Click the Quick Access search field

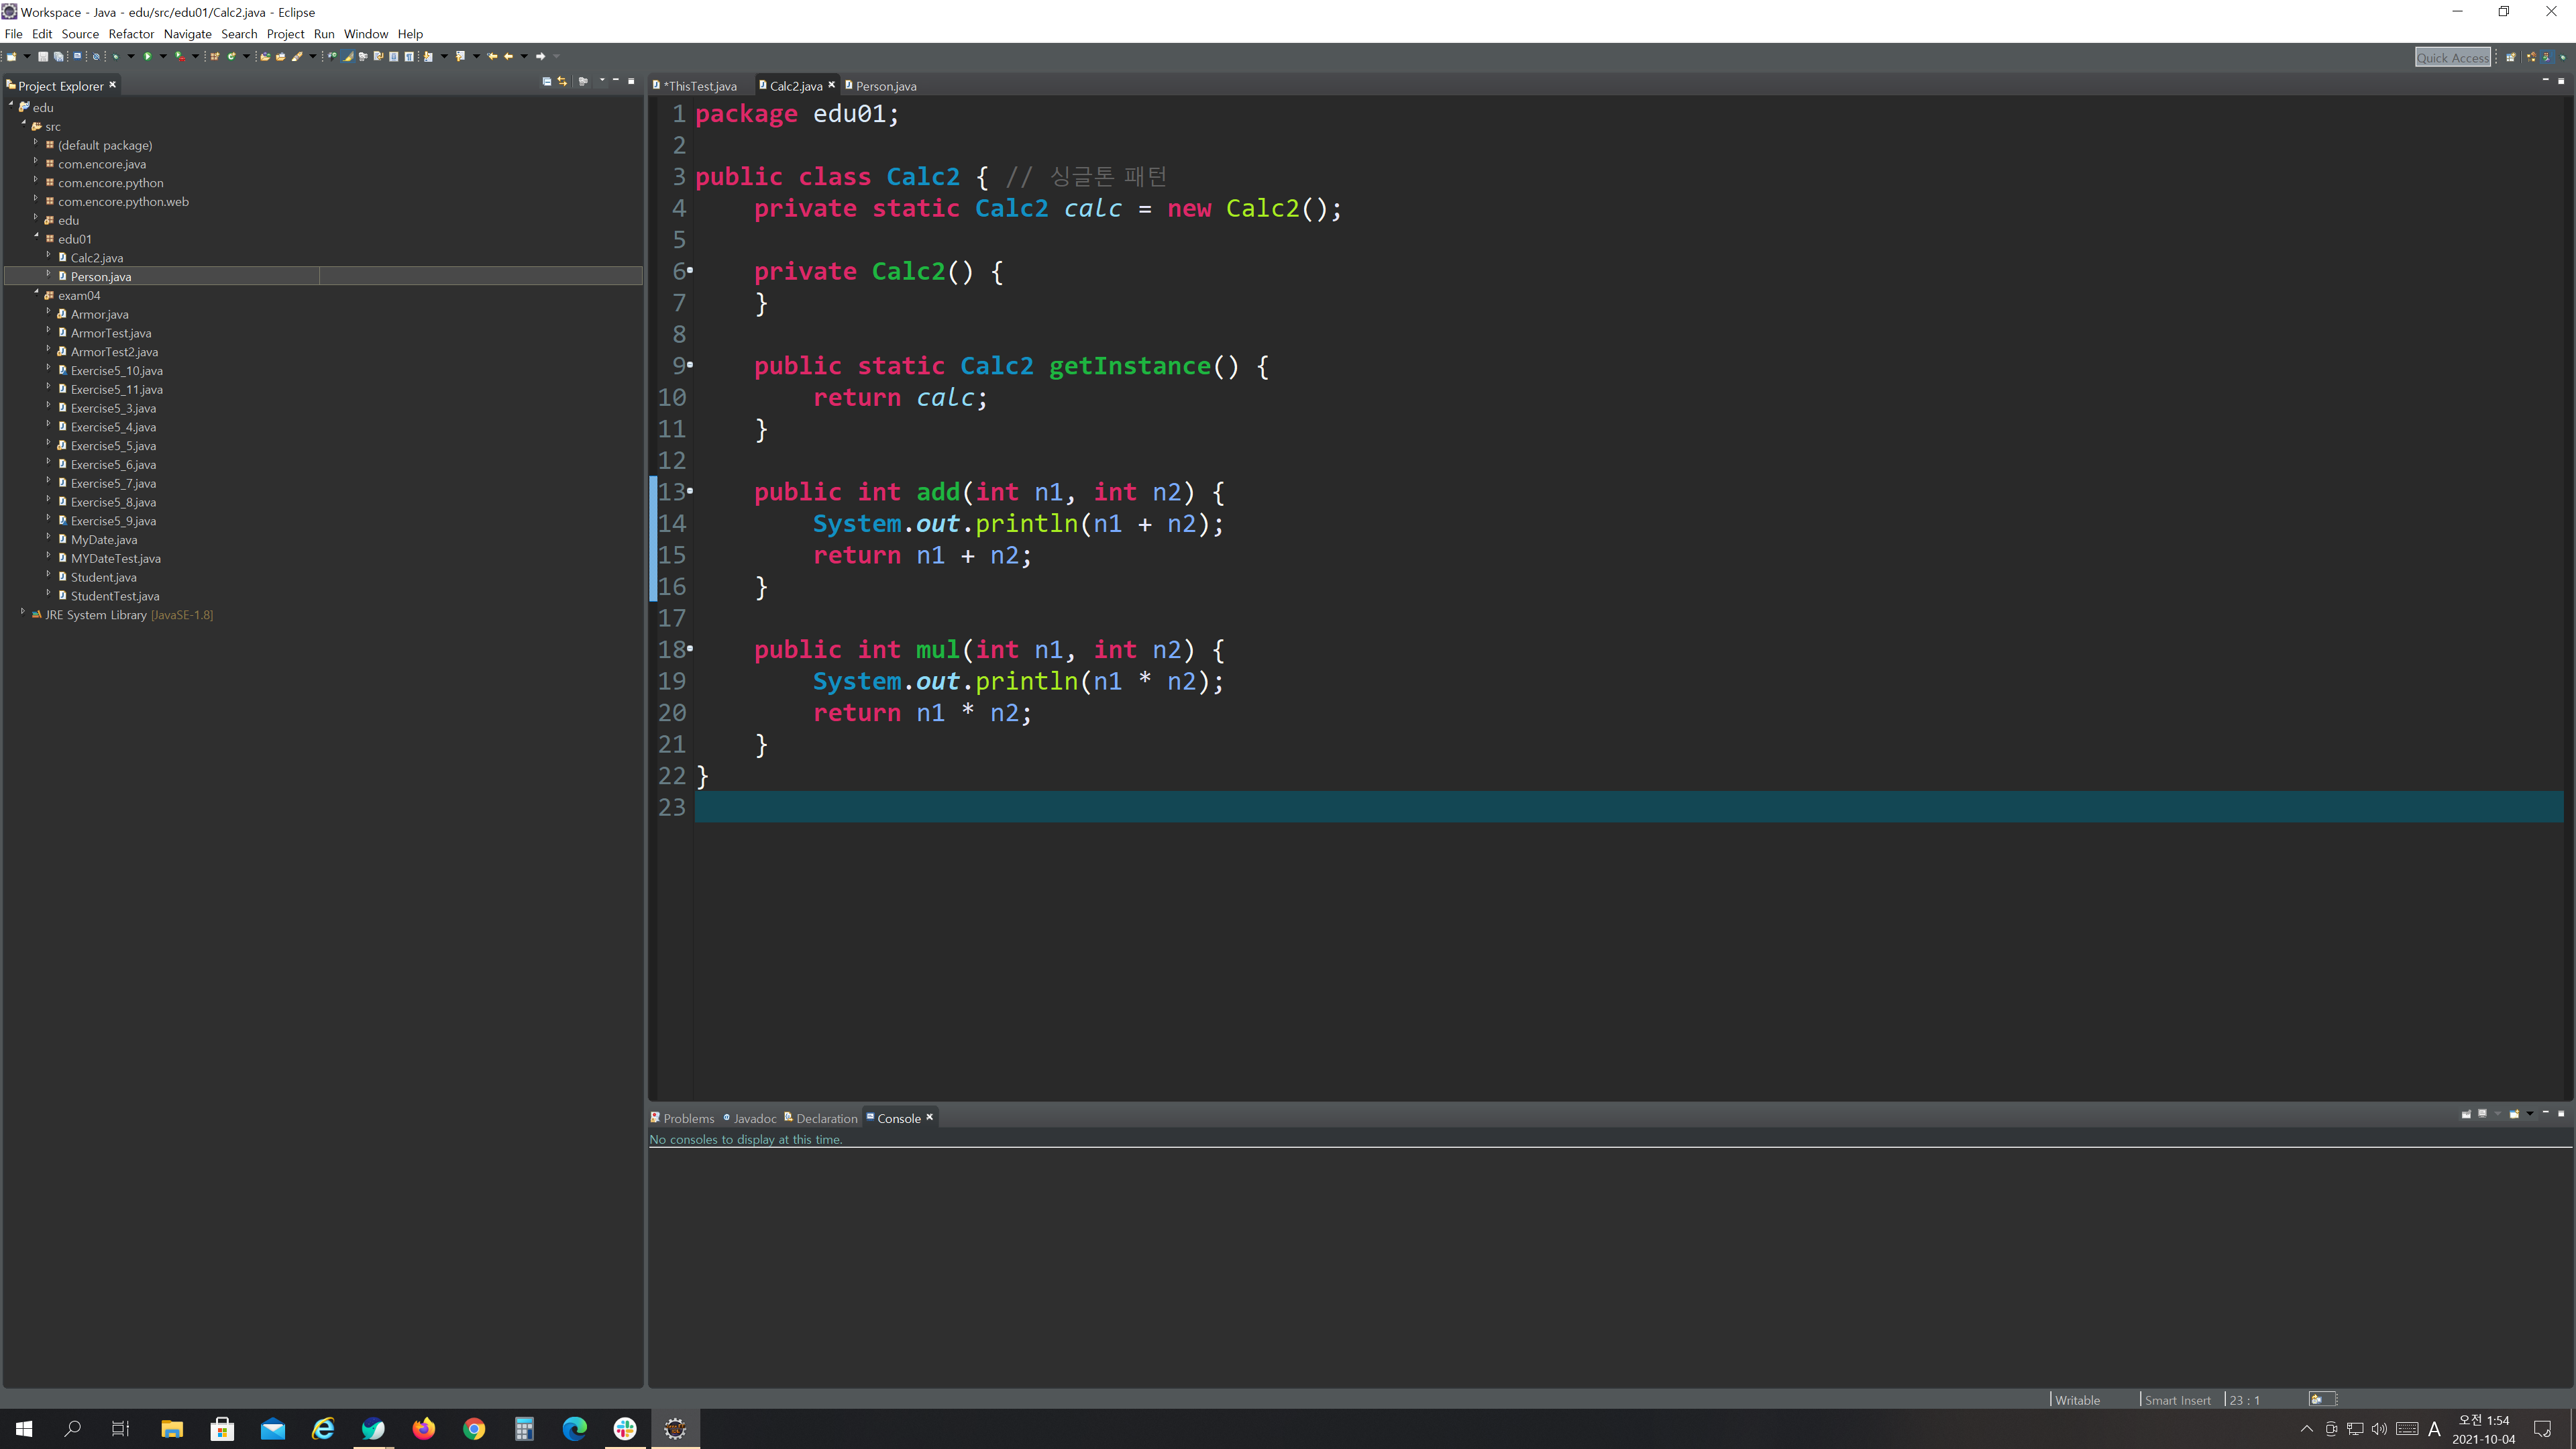tap(2452, 58)
